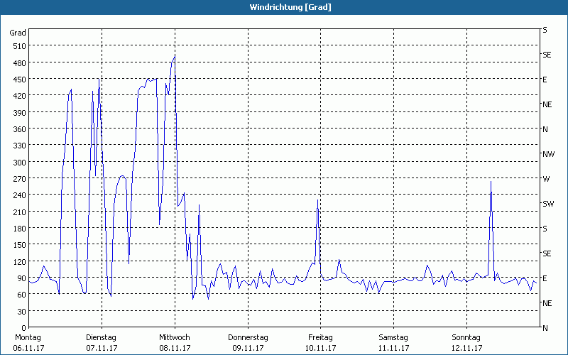Click the Mittwoch day label
Image resolution: width=568 pixels, height=355 pixels.
pos(174,337)
